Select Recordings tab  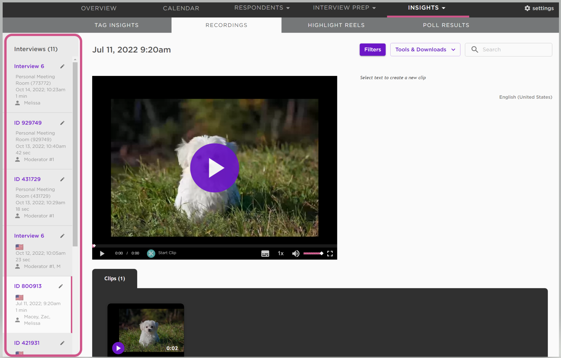(x=226, y=25)
